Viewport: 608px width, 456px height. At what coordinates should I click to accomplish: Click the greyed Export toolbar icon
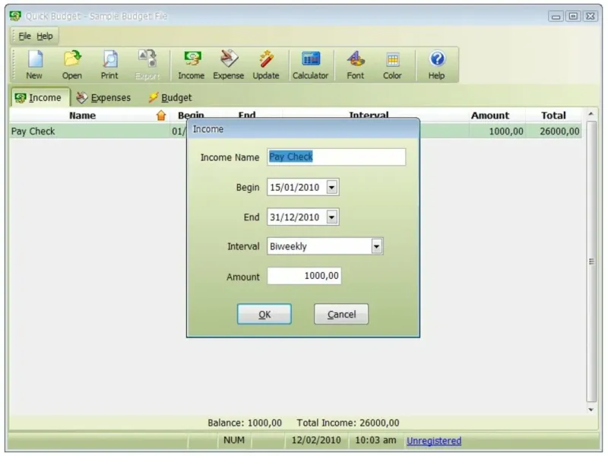[x=147, y=65]
